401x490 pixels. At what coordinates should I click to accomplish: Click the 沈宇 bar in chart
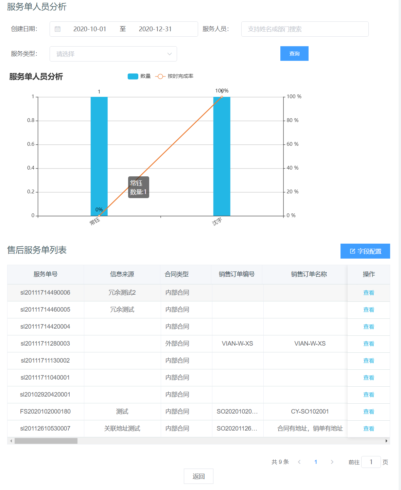click(222, 156)
